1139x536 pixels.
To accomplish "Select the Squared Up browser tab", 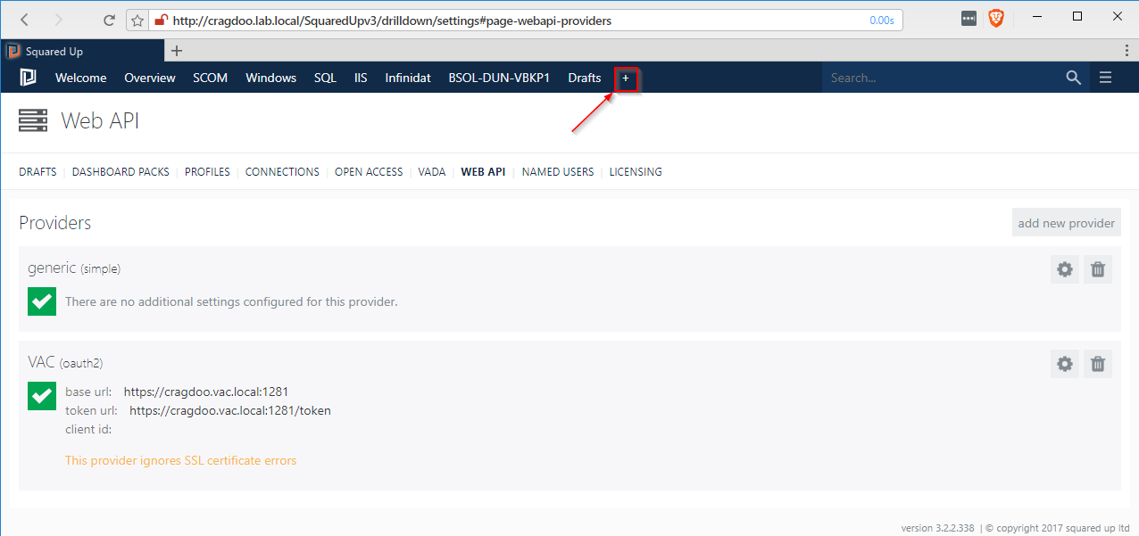I will [x=82, y=51].
